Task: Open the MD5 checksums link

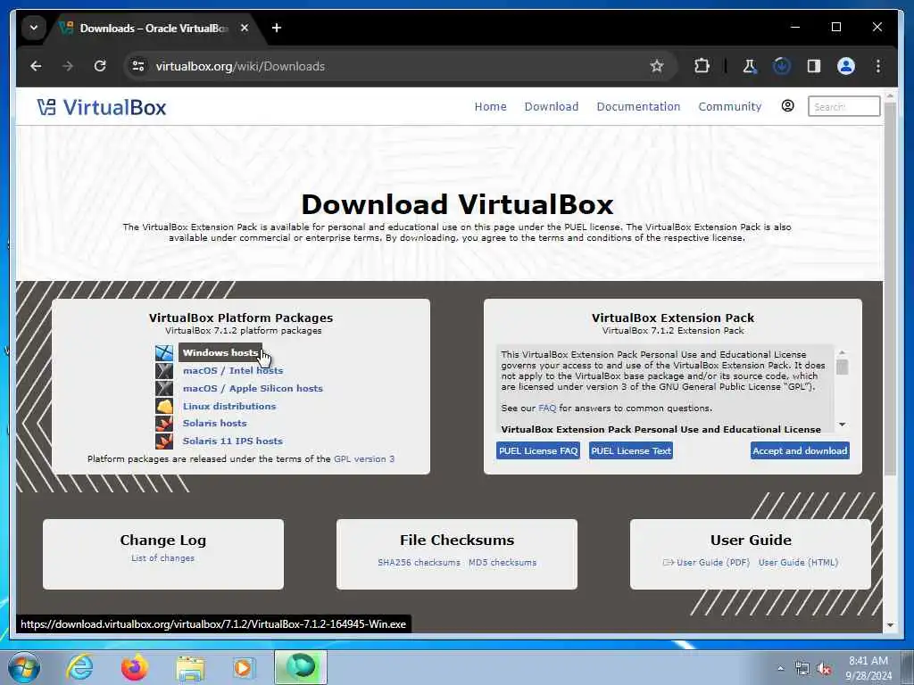Action: pos(503,563)
